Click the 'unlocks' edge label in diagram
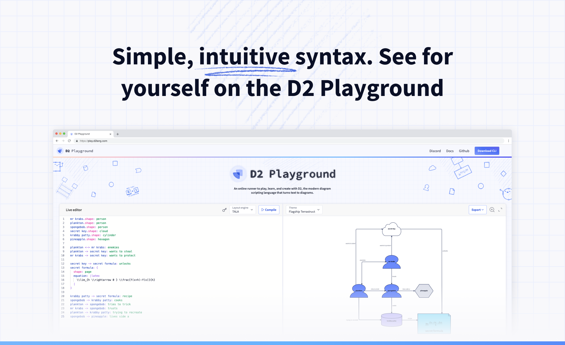The image size is (565, 345). coord(445,251)
